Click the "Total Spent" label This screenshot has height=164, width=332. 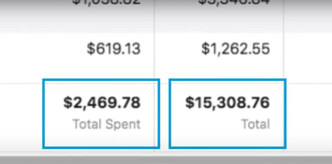[x=106, y=124]
